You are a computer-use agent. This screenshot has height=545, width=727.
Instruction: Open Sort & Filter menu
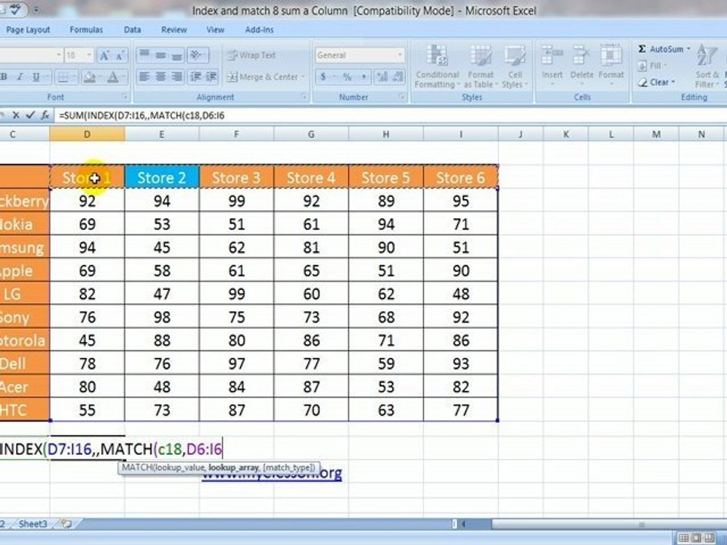(707, 66)
